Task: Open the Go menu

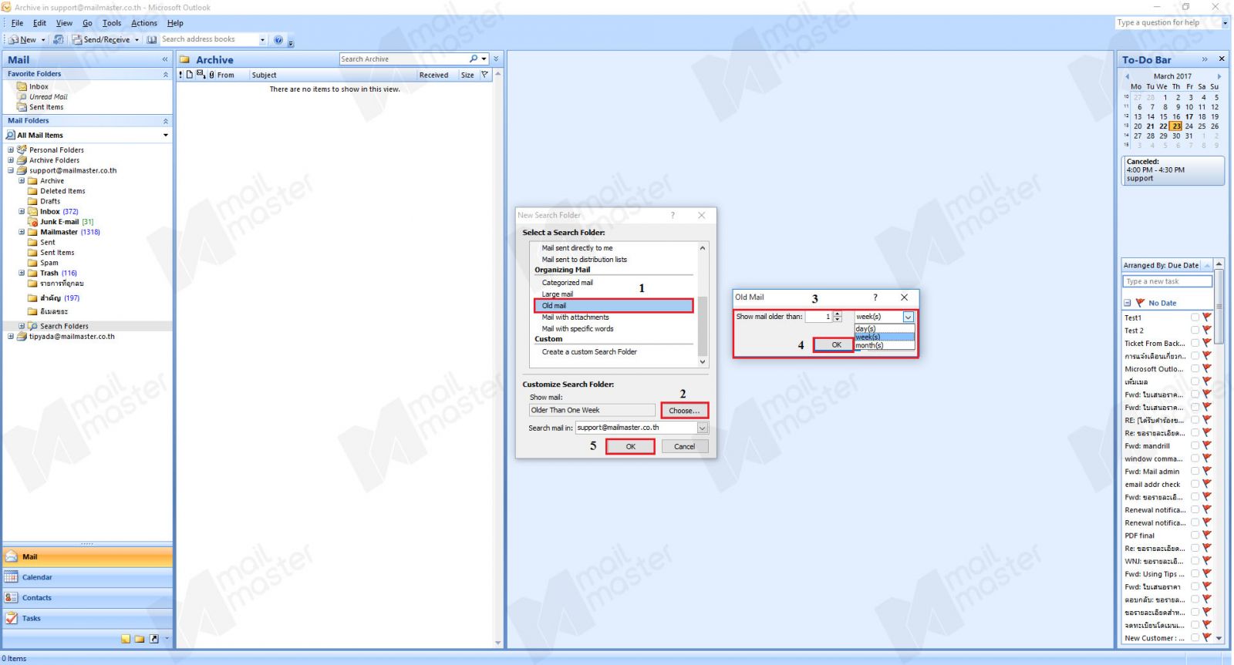Action: pyautogui.click(x=87, y=23)
